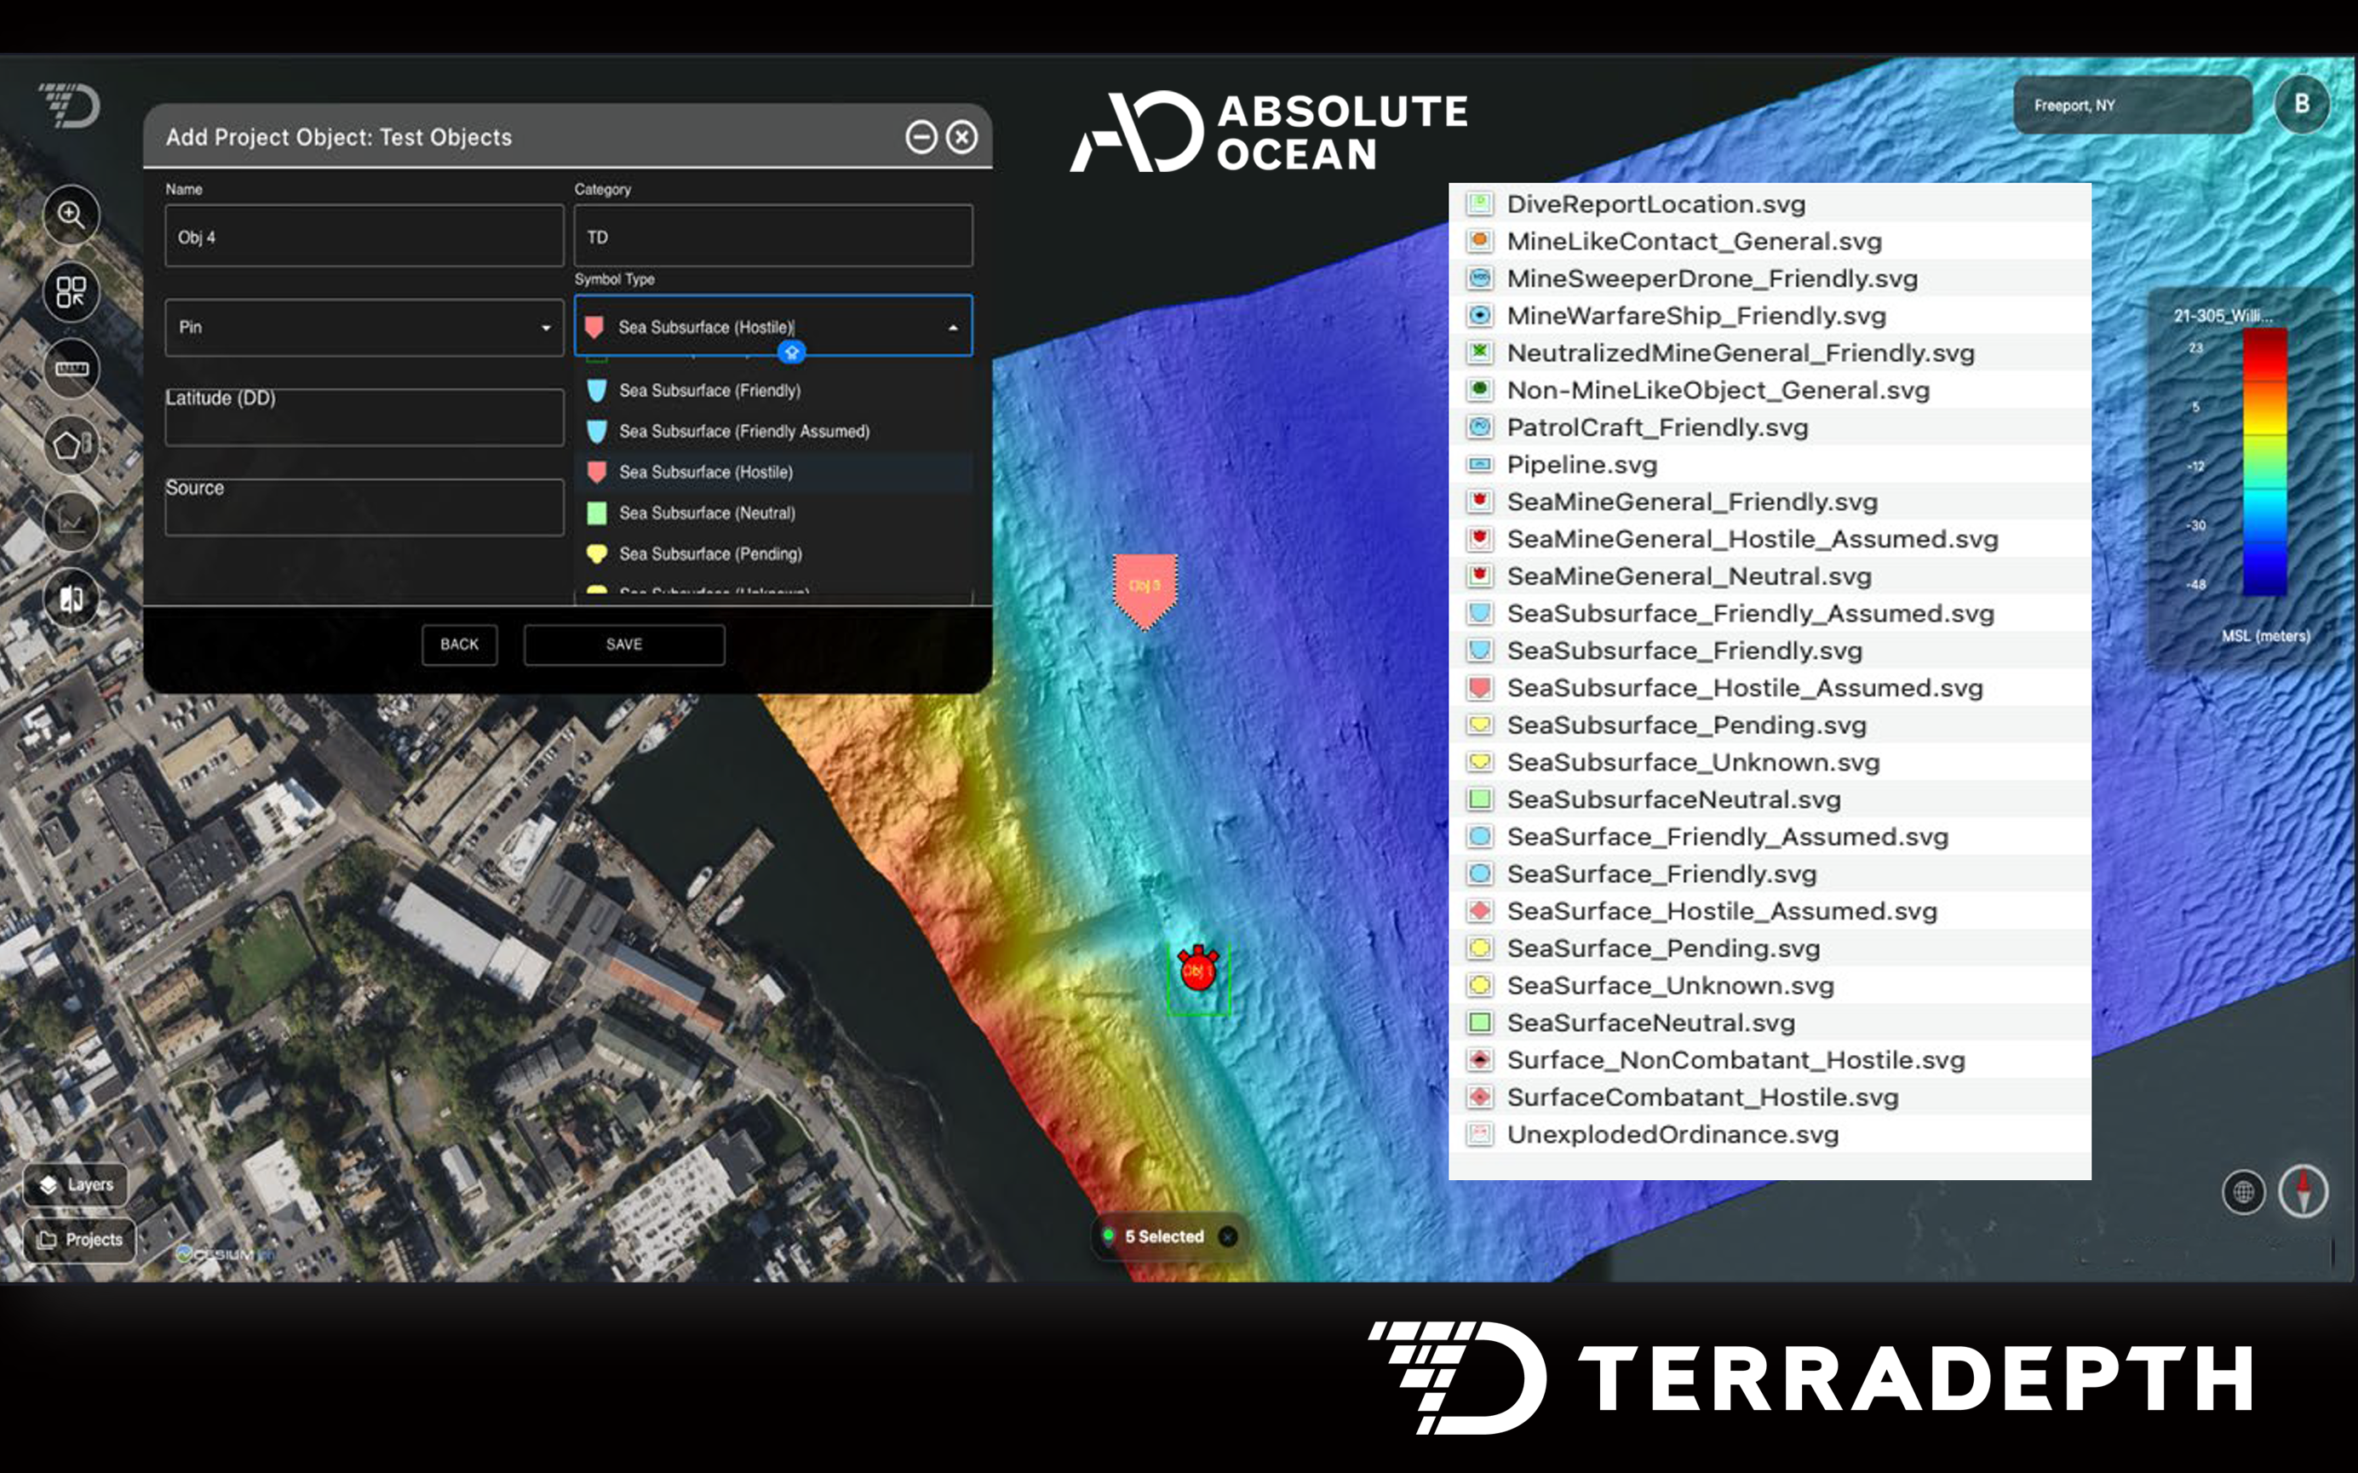Open the profile chart tool
The image size is (2358, 1473).
pyautogui.click(x=72, y=522)
